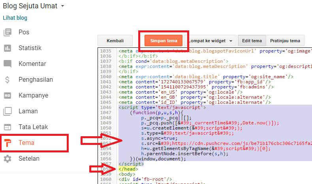Screen dimensions: 312x184
Task: Click the og:site_name meta line
Action: 206,77
